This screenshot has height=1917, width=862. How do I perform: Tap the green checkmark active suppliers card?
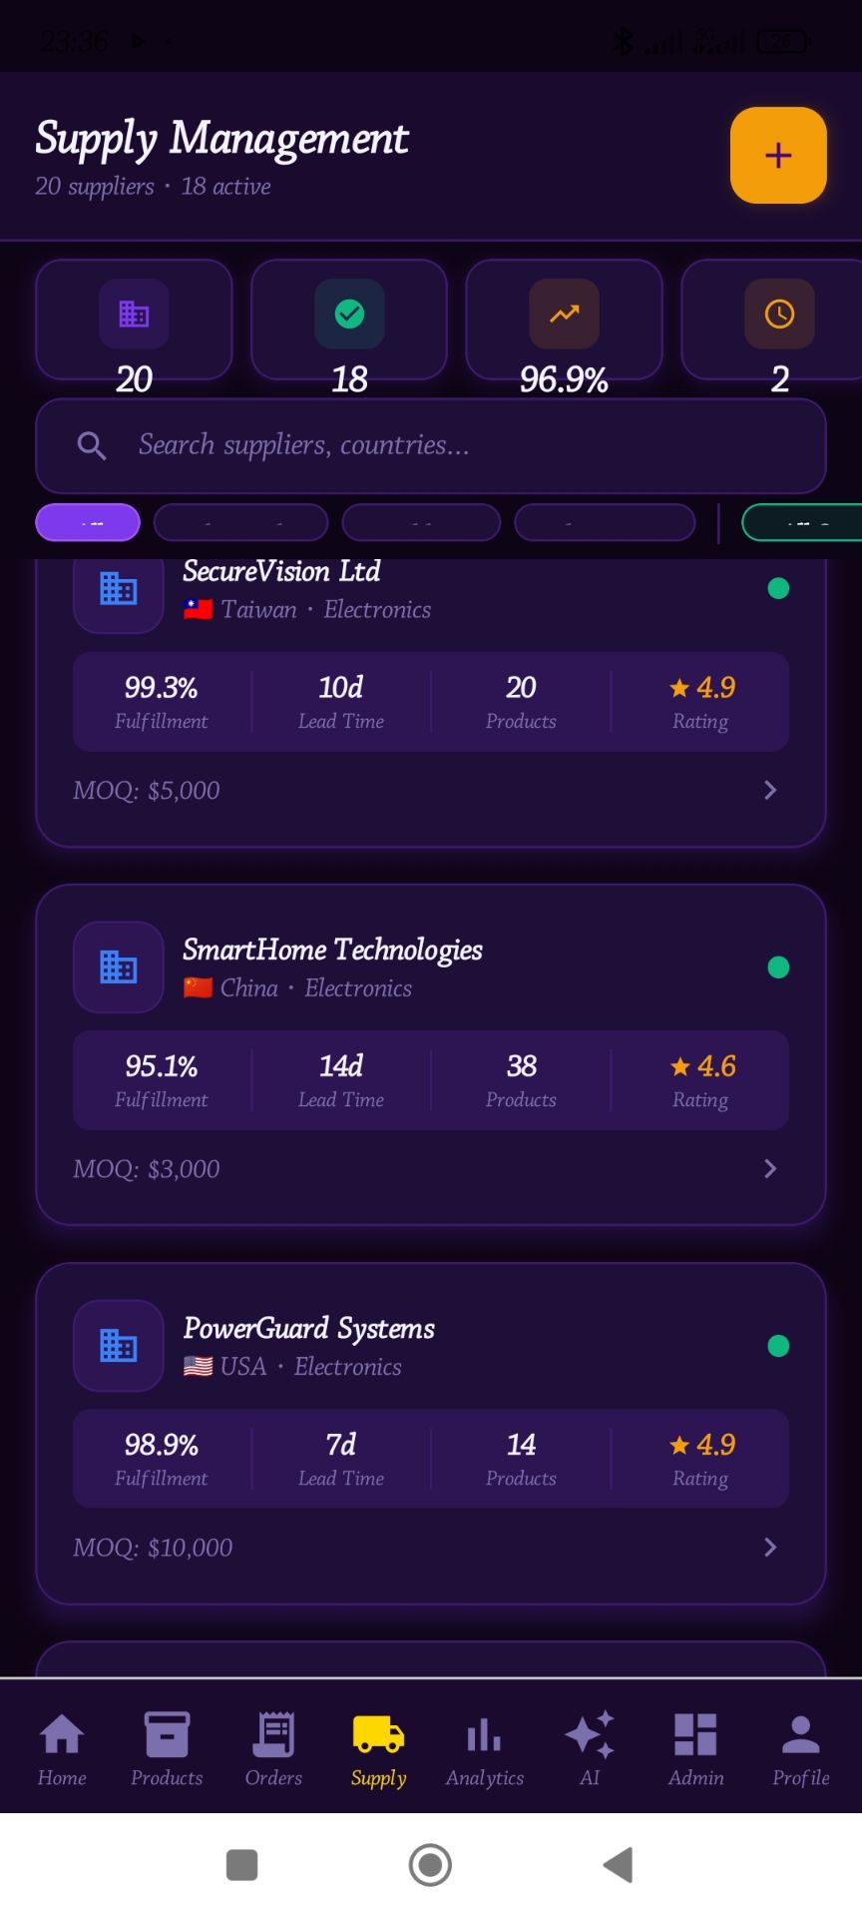click(349, 319)
